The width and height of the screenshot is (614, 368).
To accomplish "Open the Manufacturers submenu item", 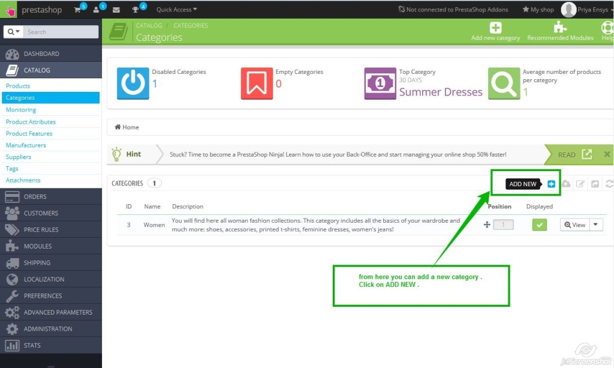I will click(26, 145).
